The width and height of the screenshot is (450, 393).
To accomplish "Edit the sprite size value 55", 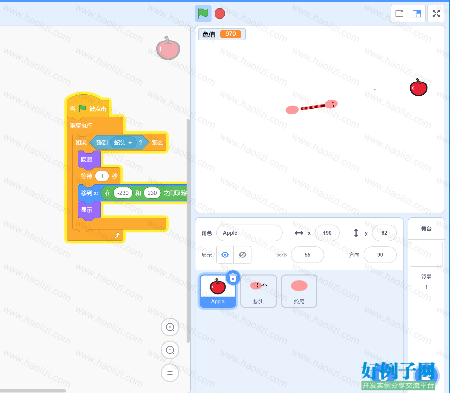I will 307,255.
